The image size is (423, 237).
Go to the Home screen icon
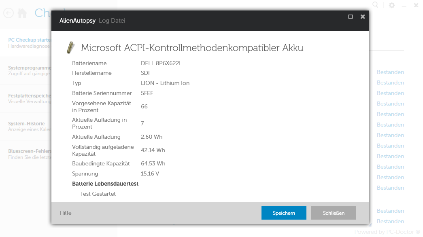pyautogui.click(x=22, y=13)
